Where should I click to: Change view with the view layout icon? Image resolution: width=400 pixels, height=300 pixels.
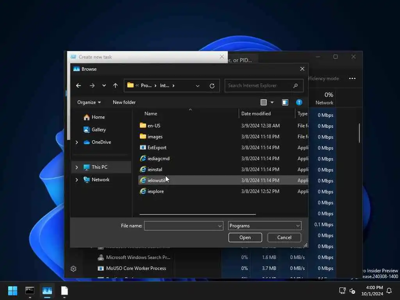coord(264,102)
